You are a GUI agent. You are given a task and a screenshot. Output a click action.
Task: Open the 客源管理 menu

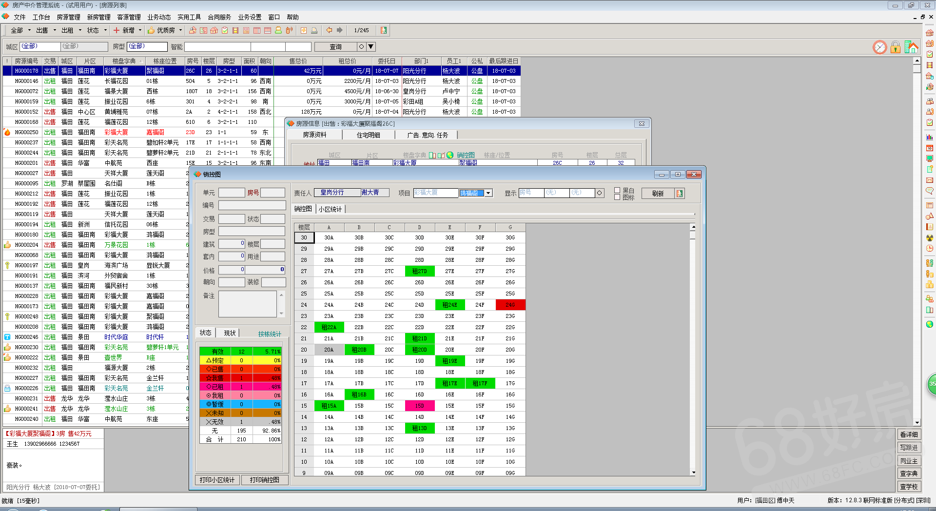coord(129,17)
